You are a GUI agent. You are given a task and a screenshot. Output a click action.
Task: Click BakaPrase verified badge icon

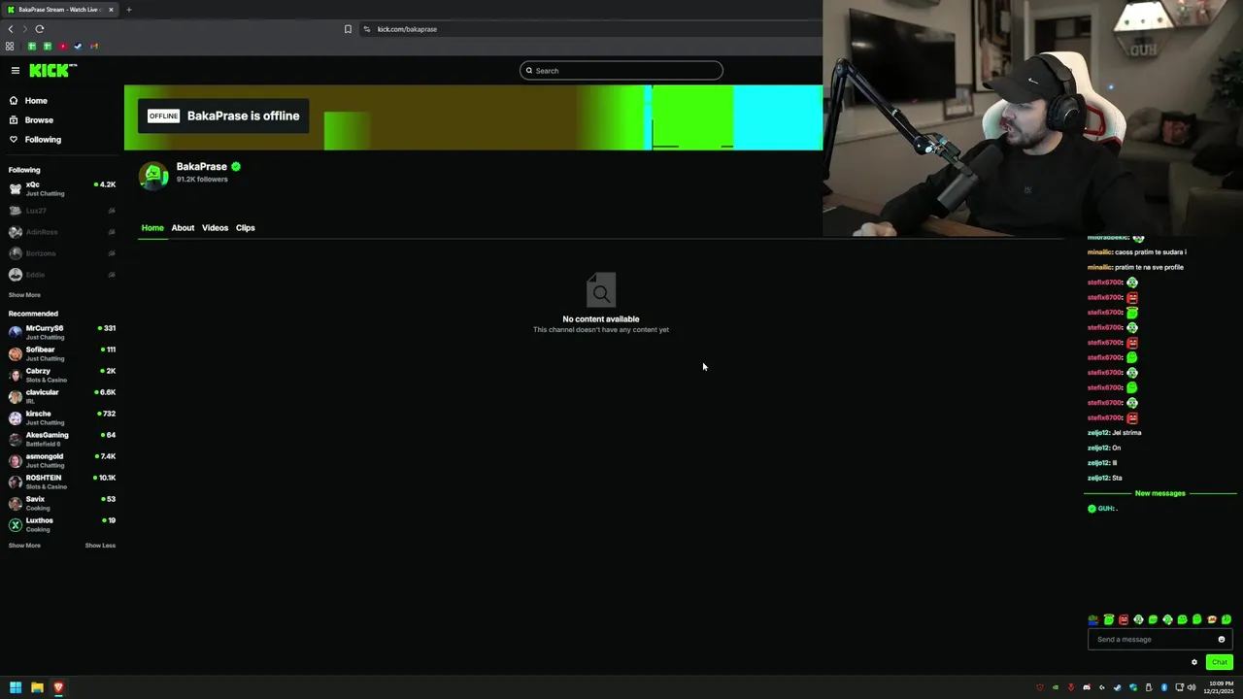(x=236, y=167)
